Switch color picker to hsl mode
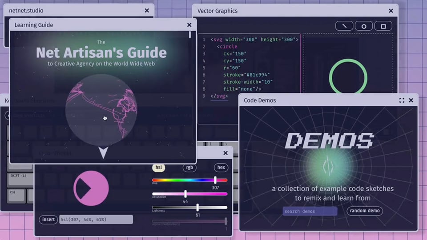This screenshot has width=427, height=240. [x=158, y=168]
